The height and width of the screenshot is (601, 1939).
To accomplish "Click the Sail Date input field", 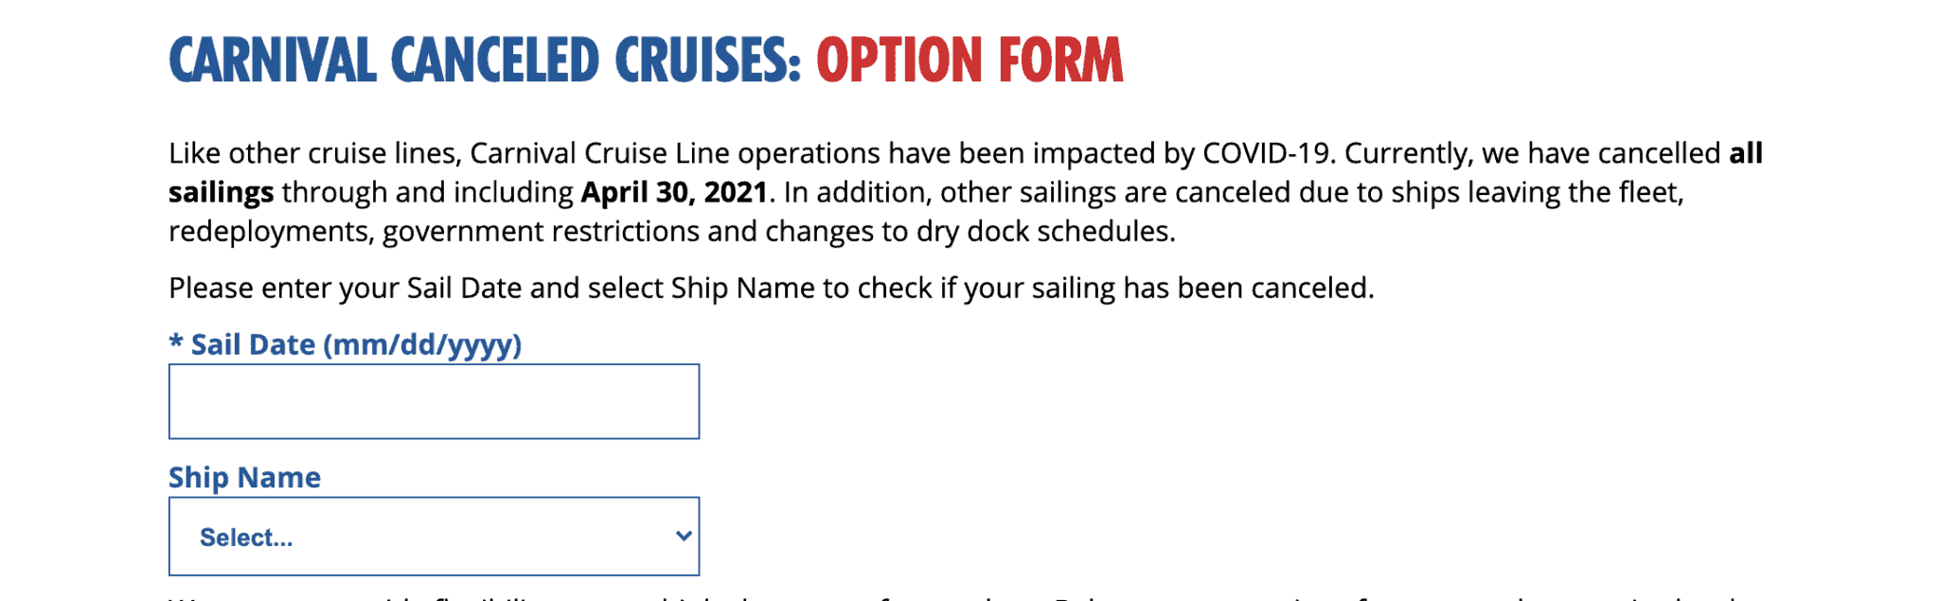I will coord(434,401).
